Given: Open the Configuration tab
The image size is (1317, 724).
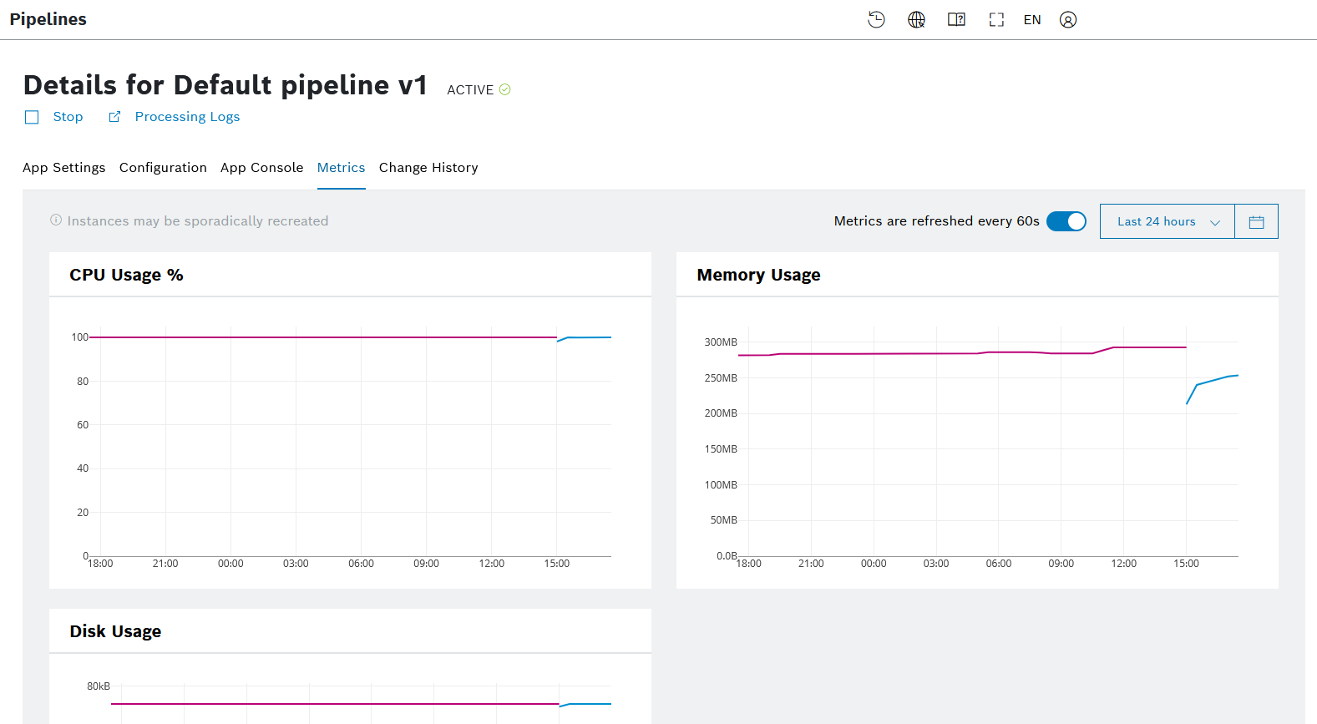Looking at the screenshot, I should [x=163, y=168].
